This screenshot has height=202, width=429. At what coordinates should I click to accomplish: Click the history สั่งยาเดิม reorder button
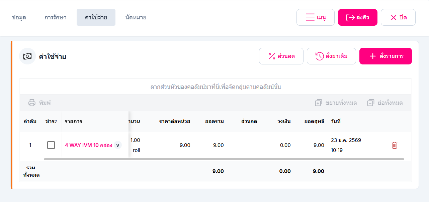click(331, 56)
